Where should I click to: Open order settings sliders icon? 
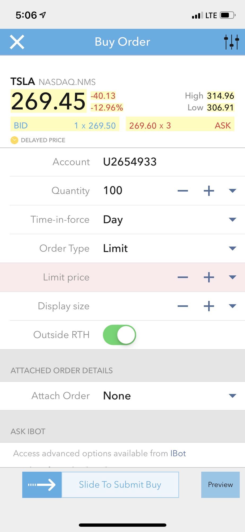[x=231, y=42]
